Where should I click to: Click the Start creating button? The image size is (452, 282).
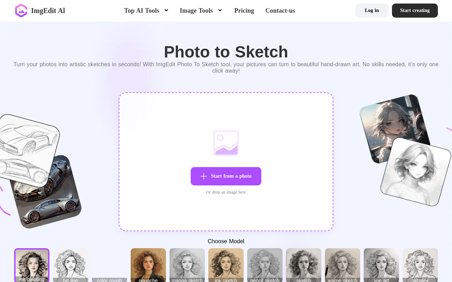pos(415,11)
